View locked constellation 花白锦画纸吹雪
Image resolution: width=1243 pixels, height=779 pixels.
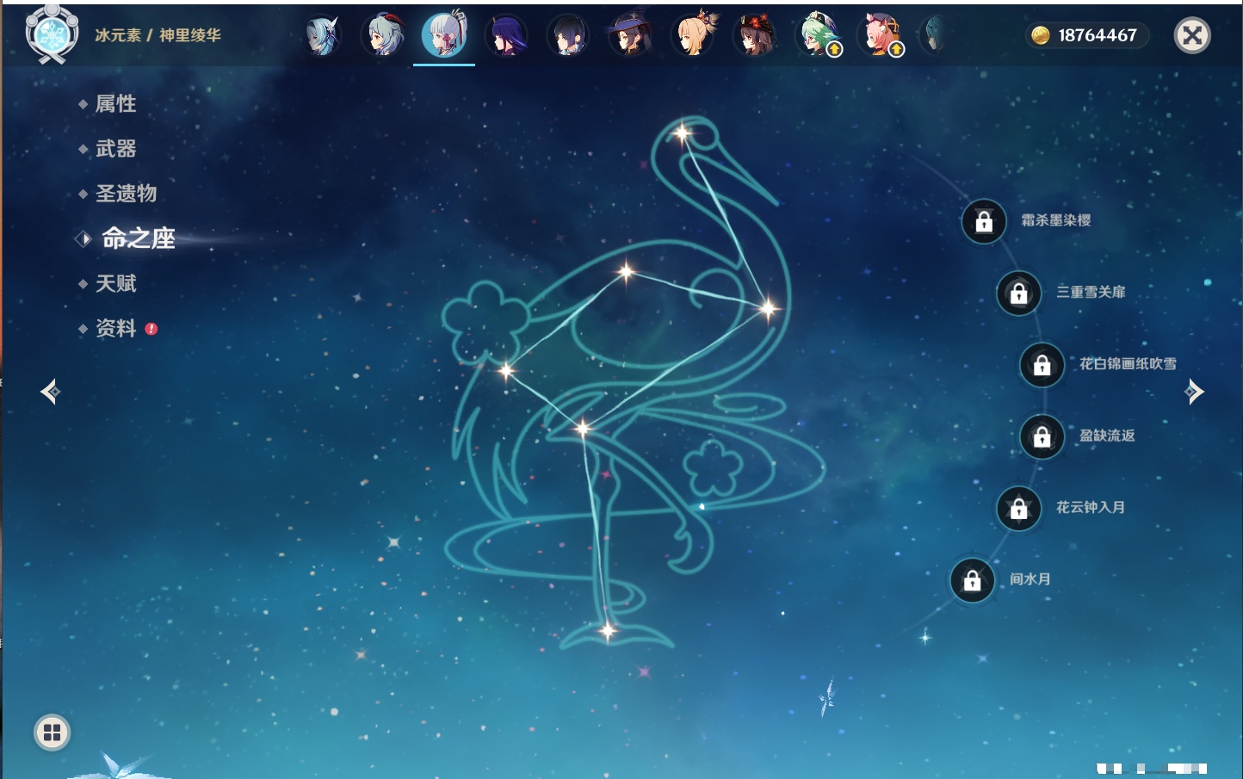tap(1042, 365)
